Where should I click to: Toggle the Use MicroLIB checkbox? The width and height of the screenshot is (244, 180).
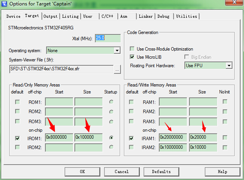(133, 57)
